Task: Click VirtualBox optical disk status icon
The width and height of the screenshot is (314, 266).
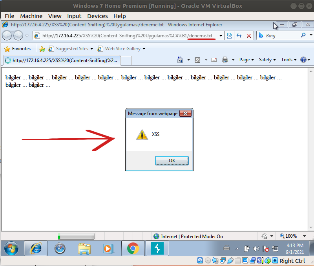Action: tap(208, 260)
